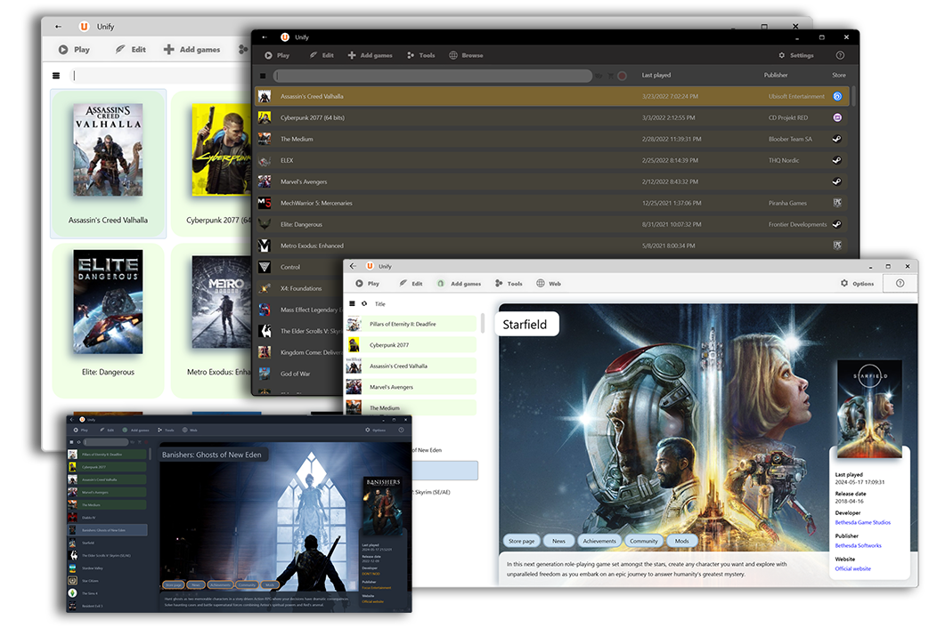This screenshot has height=644, width=937.
Task: Open the Bethesda Softworks publisher link
Action: [x=858, y=545]
